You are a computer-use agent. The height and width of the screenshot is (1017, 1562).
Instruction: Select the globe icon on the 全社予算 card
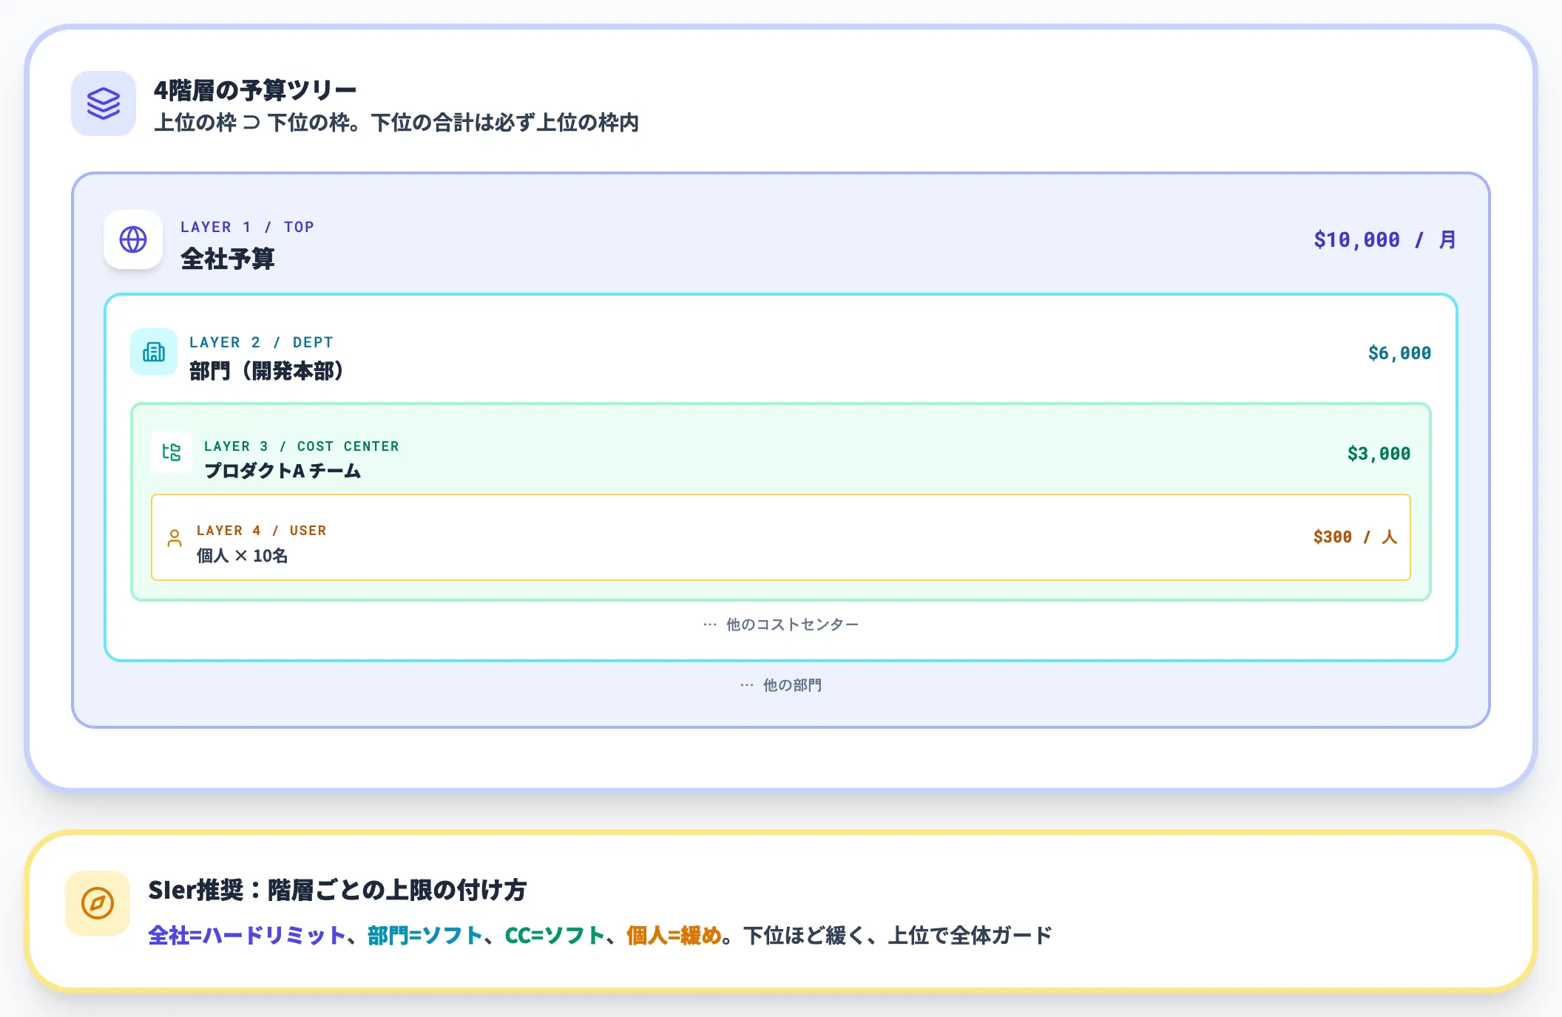coord(133,240)
